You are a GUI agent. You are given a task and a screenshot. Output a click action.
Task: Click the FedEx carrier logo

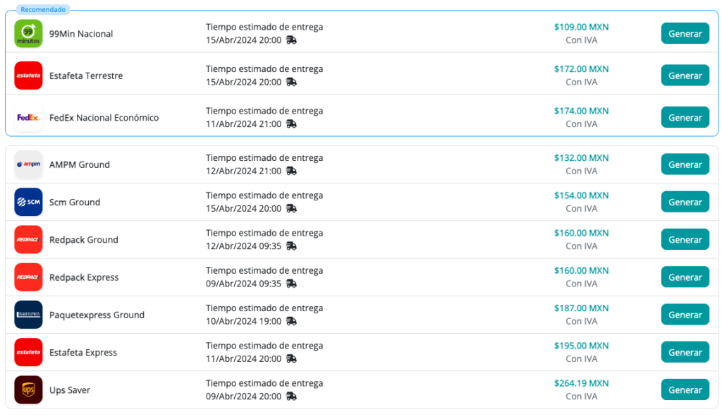tap(28, 118)
